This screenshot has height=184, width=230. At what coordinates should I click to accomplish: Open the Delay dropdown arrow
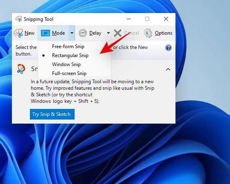pos(108,33)
